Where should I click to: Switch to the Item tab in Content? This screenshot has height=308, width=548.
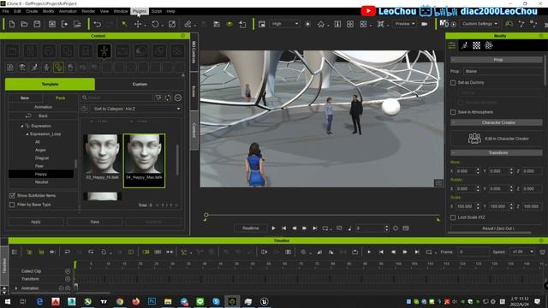tap(25, 98)
